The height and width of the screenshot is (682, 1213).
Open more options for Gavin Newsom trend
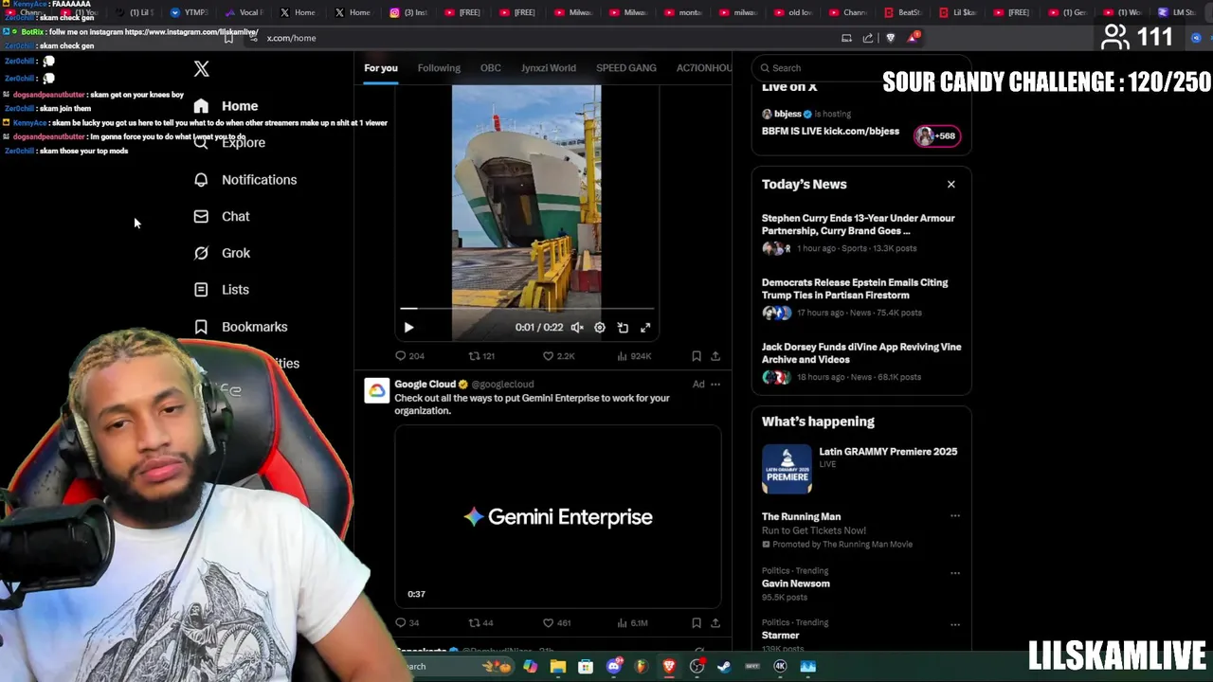(x=955, y=573)
